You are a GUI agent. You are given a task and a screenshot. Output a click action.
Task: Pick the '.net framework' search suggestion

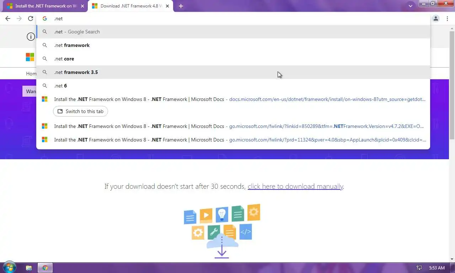[x=233, y=45]
